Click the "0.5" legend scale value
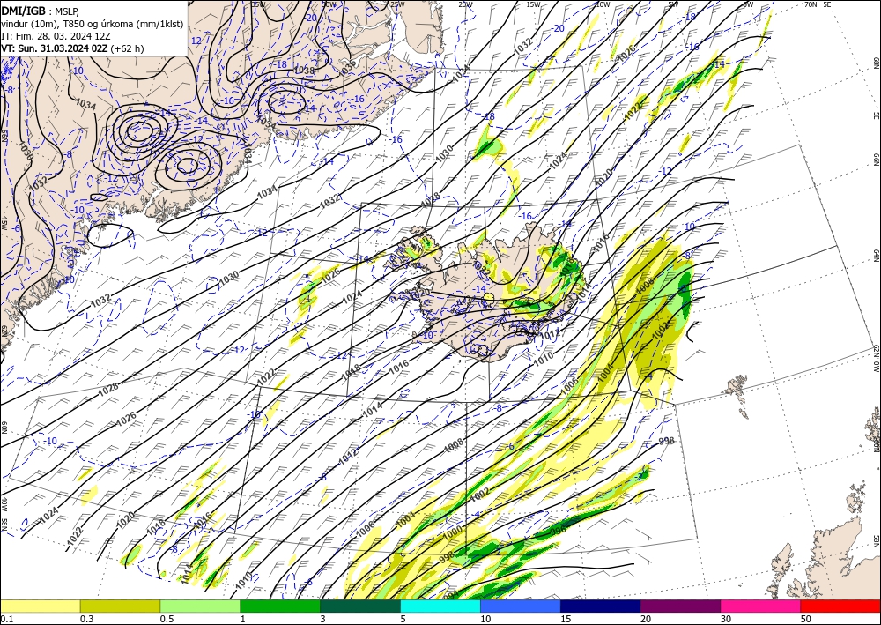Viewport: 881px width, 625px height. pyautogui.click(x=167, y=619)
